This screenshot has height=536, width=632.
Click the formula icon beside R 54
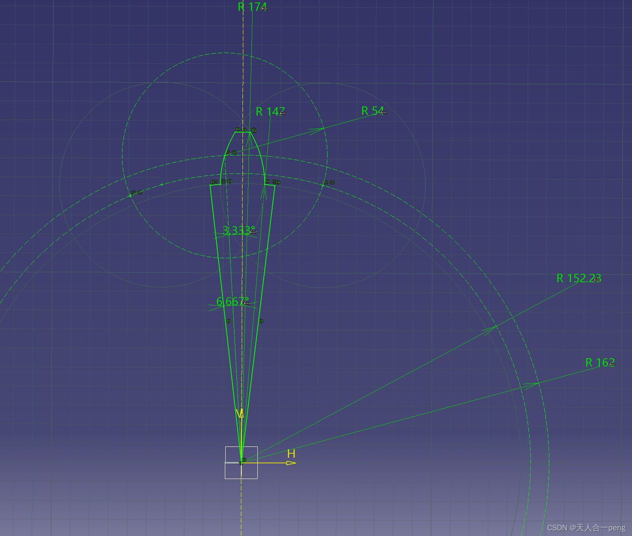[x=383, y=113]
